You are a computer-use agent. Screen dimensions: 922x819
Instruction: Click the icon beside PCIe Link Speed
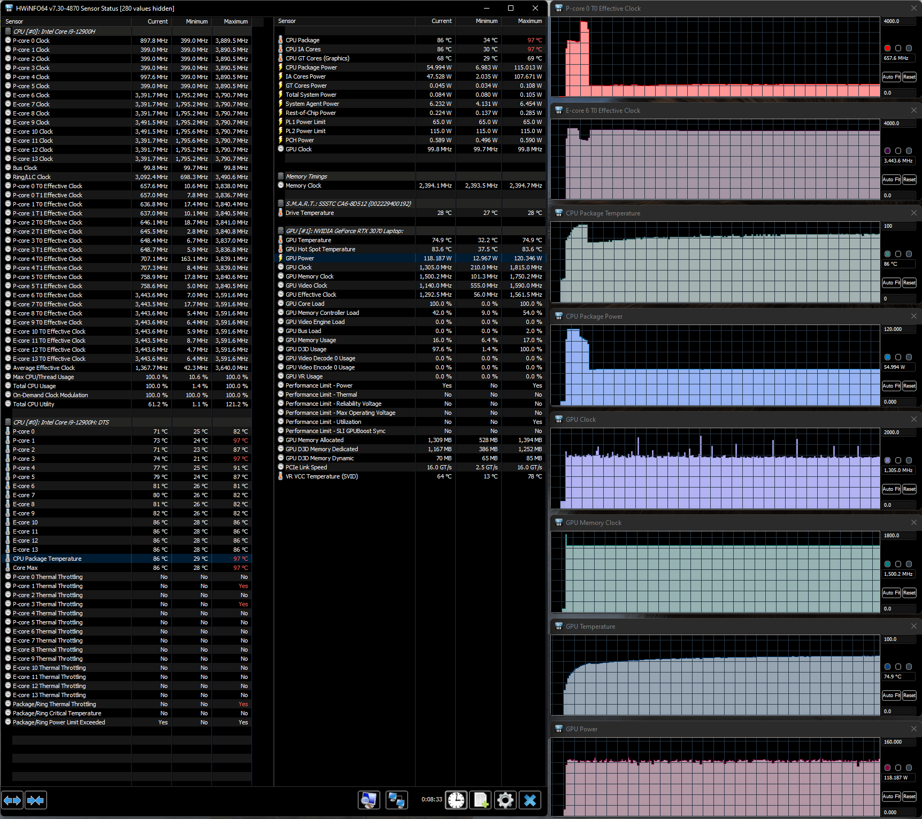coord(281,467)
